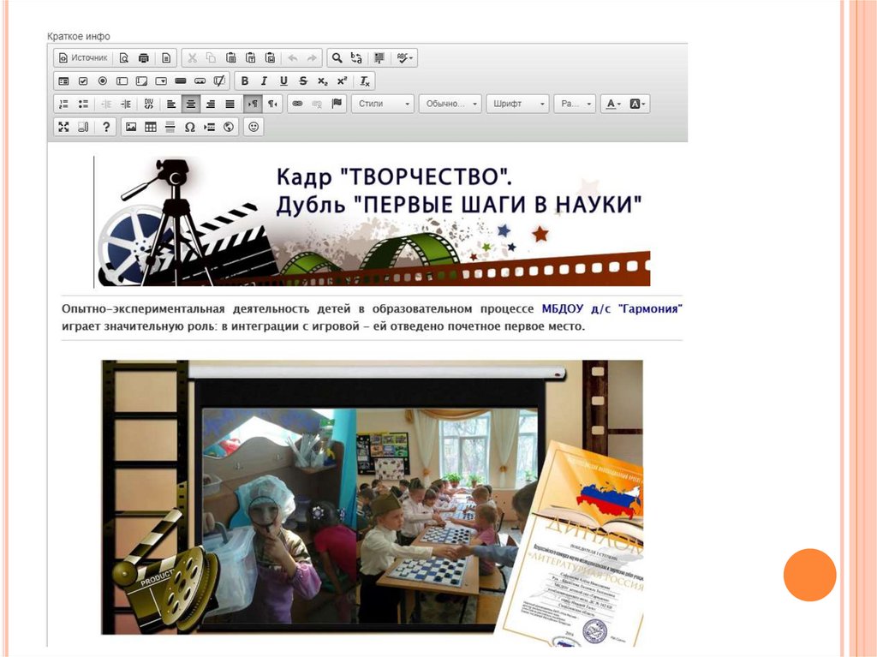Toggle superscript formatting
Screen dimensions: 877x657
click(342, 81)
